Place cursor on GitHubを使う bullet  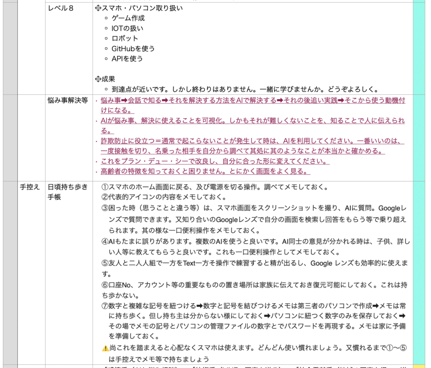[133, 48]
